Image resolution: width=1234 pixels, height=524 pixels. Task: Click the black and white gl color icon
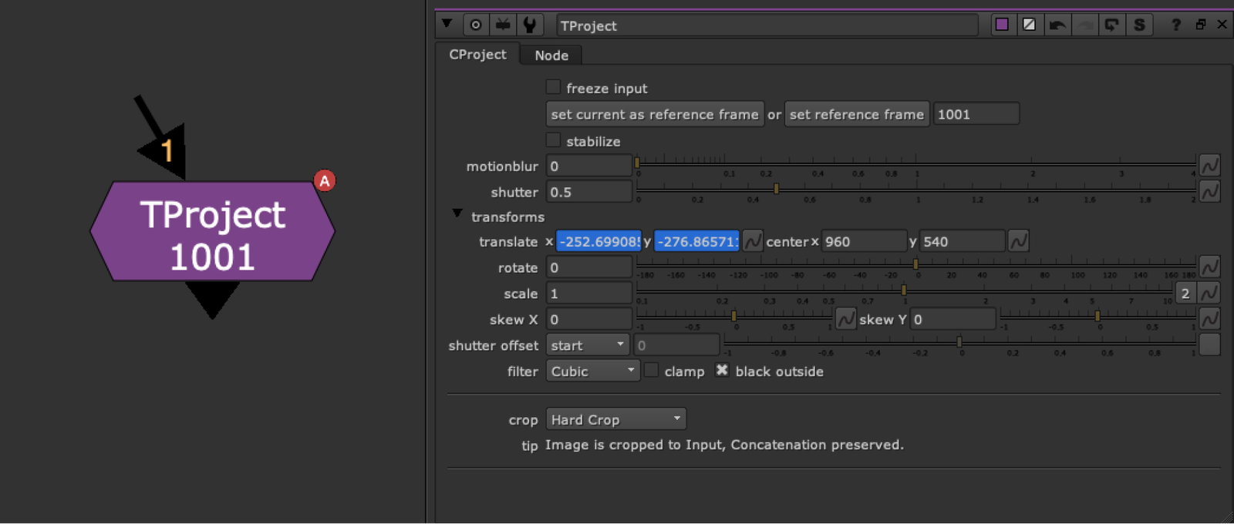1029,25
